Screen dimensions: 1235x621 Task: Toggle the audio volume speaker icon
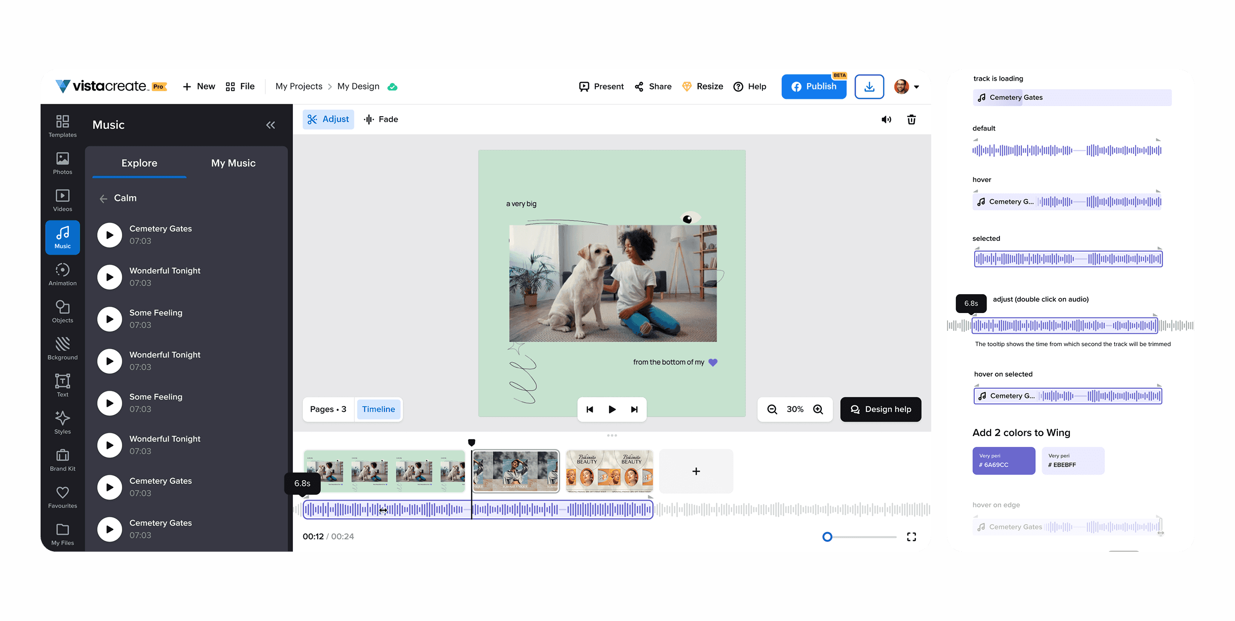tap(886, 119)
